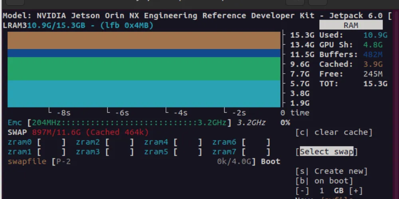The width and height of the screenshot is (399, 199).
Task: Click the GPU Sh 4.8G value
Action: tap(373, 45)
